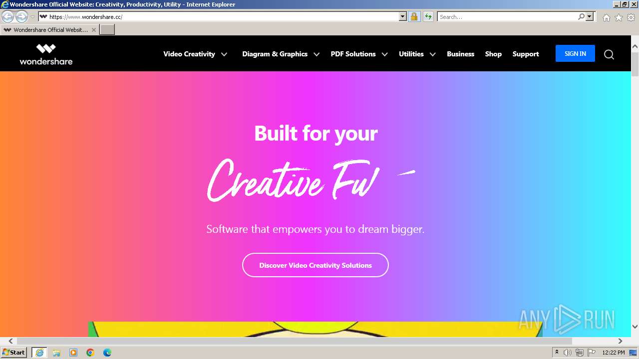Click the refresh page icon
639x359 pixels.
pyautogui.click(x=428, y=16)
